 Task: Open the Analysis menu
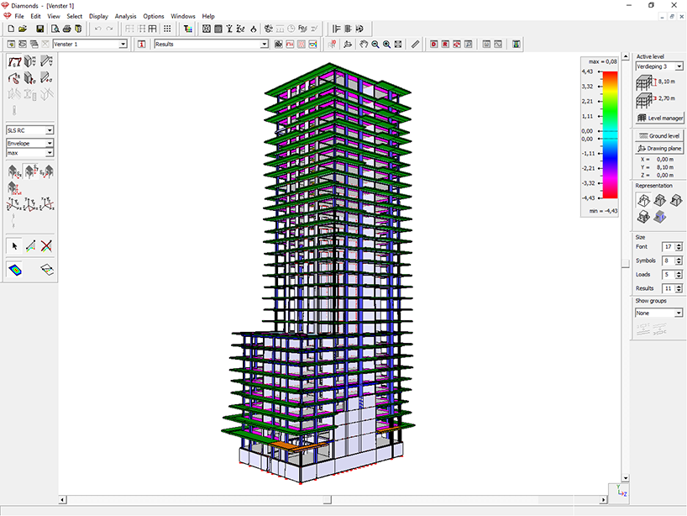(125, 15)
